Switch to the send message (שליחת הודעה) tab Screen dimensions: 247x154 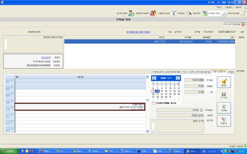coord(173,72)
